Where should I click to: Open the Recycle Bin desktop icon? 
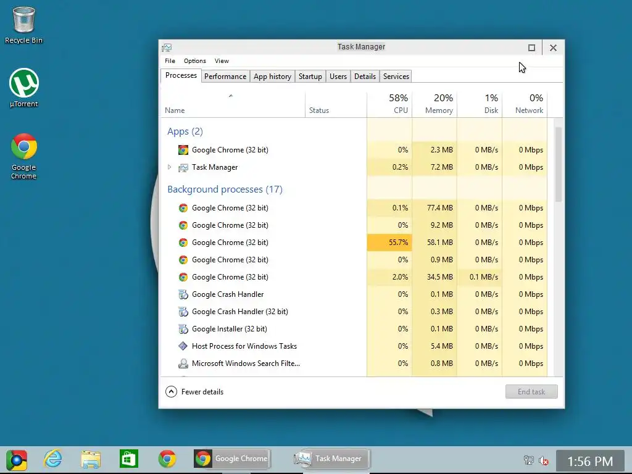click(23, 25)
